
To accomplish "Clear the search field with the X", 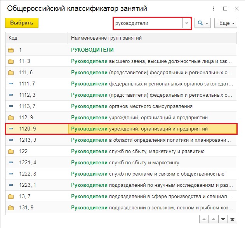I will (x=186, y=23).
